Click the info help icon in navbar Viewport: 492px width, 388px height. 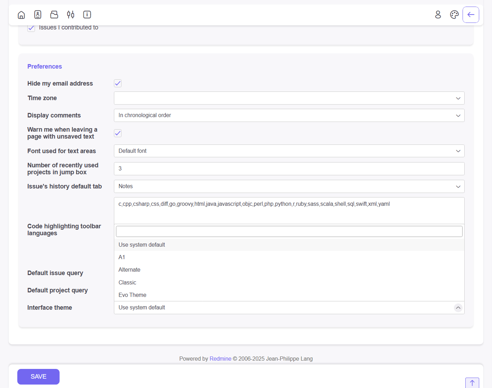[87, 15]
